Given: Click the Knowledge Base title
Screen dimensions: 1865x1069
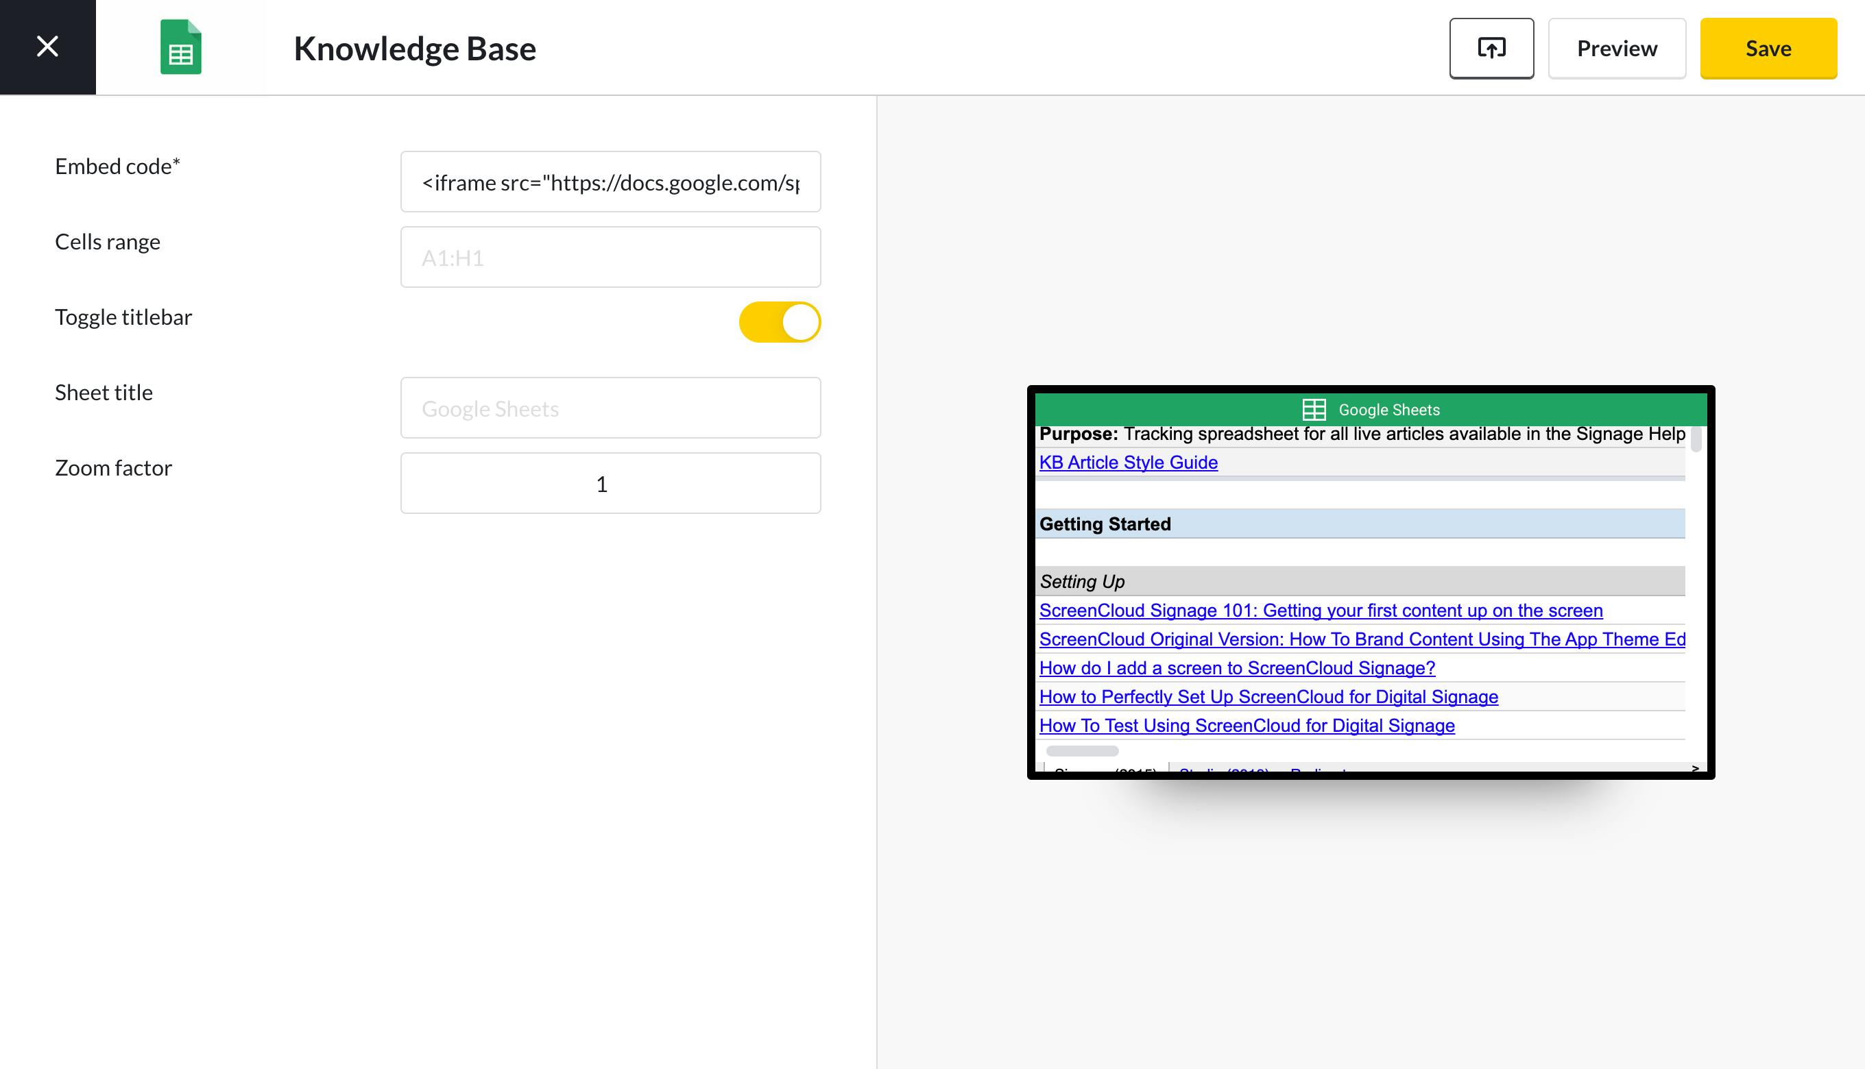Looking at the screenshot, I should point(415,49).
